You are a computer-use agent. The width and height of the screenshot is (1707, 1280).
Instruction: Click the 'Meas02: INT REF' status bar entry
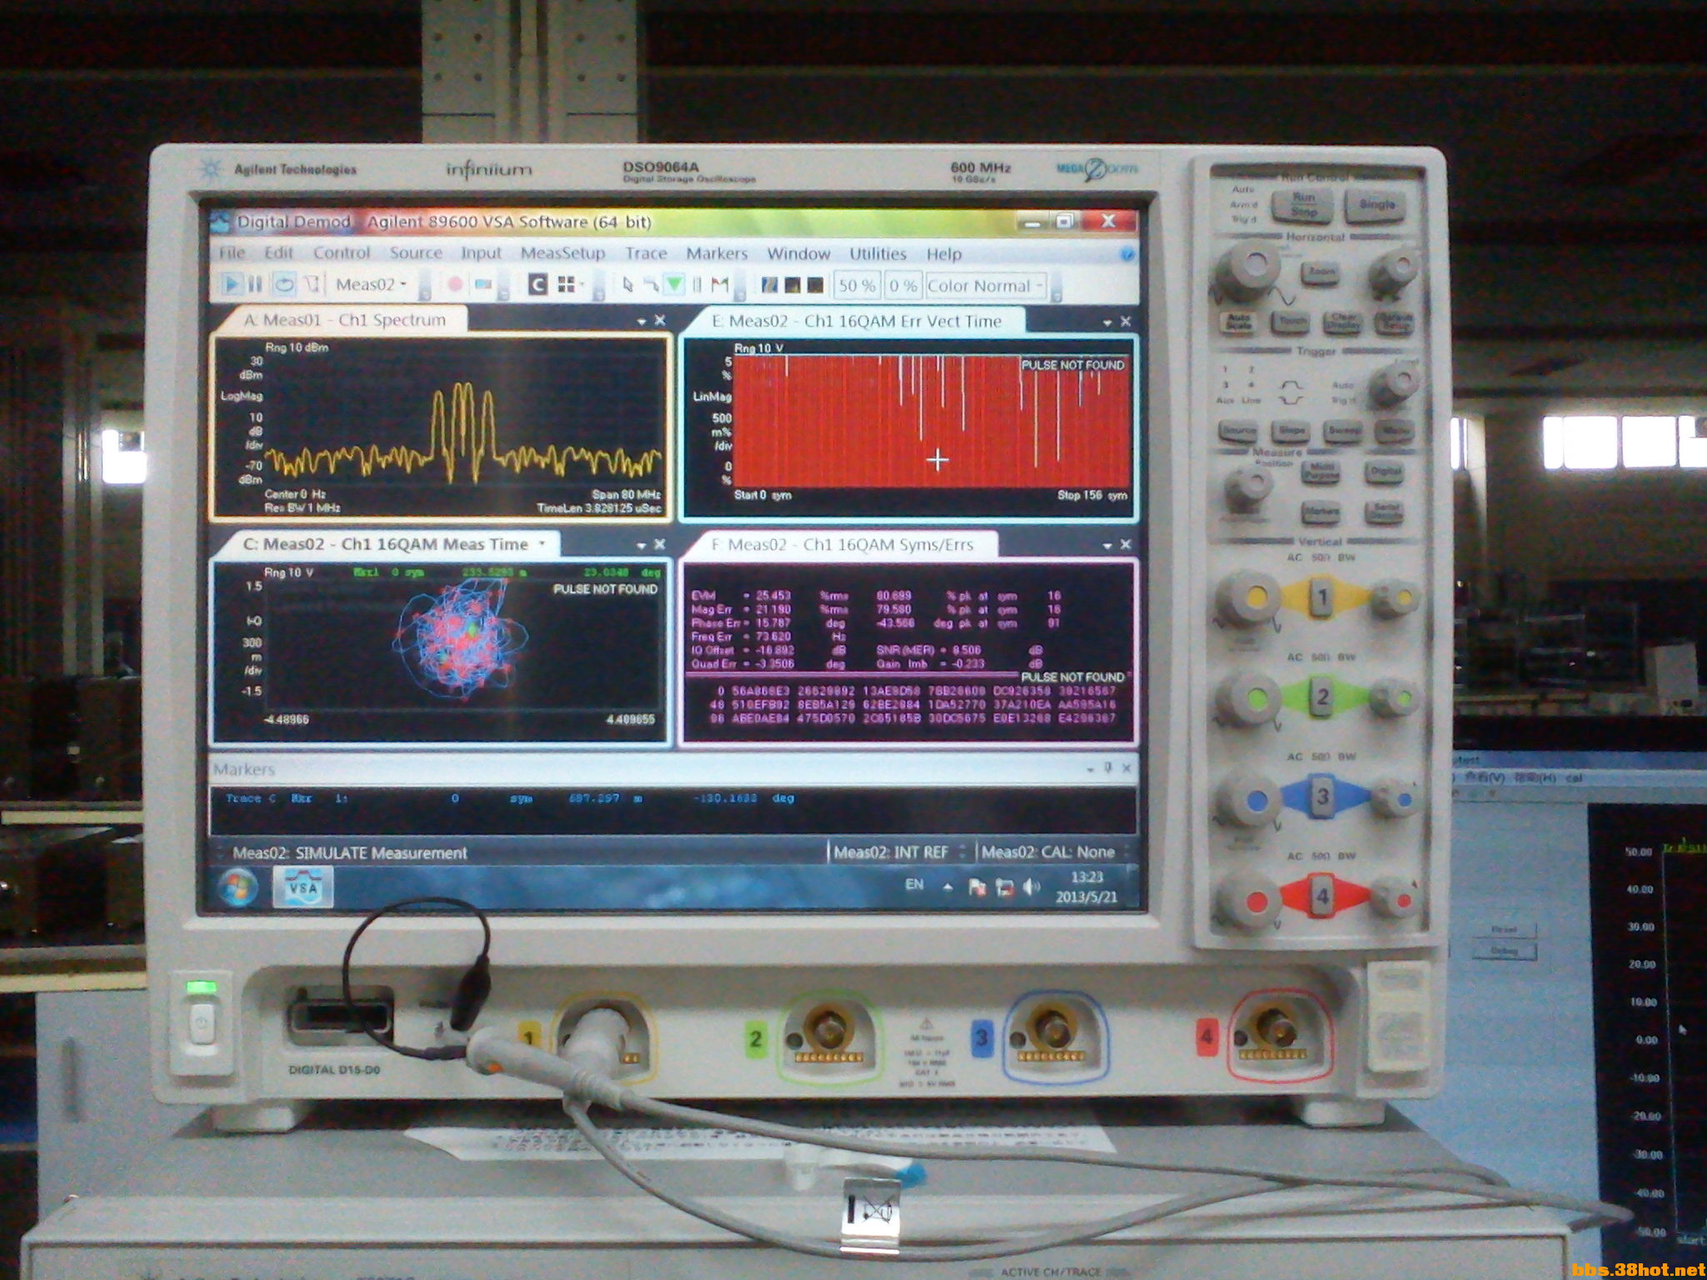point(891,852)
